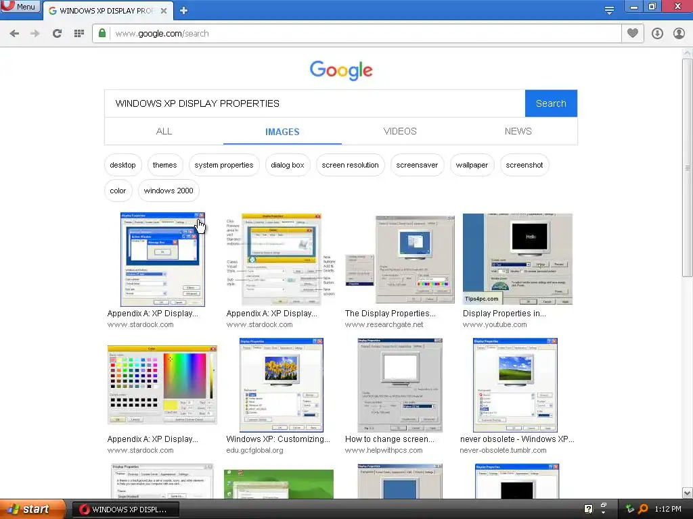
Task: Go back to the previous page
Action: click(x=14, y=34)
